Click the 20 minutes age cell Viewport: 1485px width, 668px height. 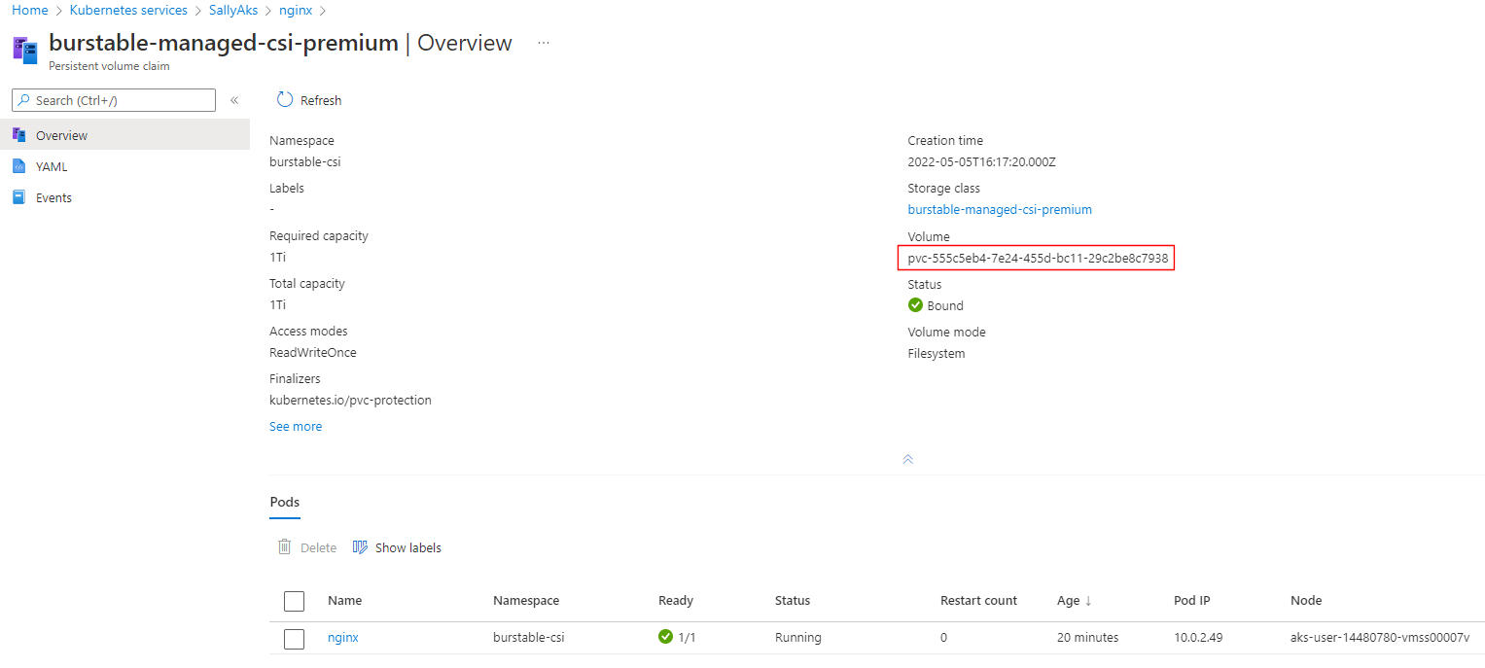[x=1087, y=638]
